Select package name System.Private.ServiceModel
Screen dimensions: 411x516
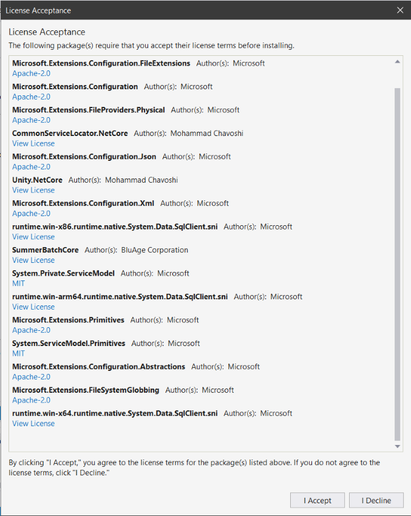[63, 273]
